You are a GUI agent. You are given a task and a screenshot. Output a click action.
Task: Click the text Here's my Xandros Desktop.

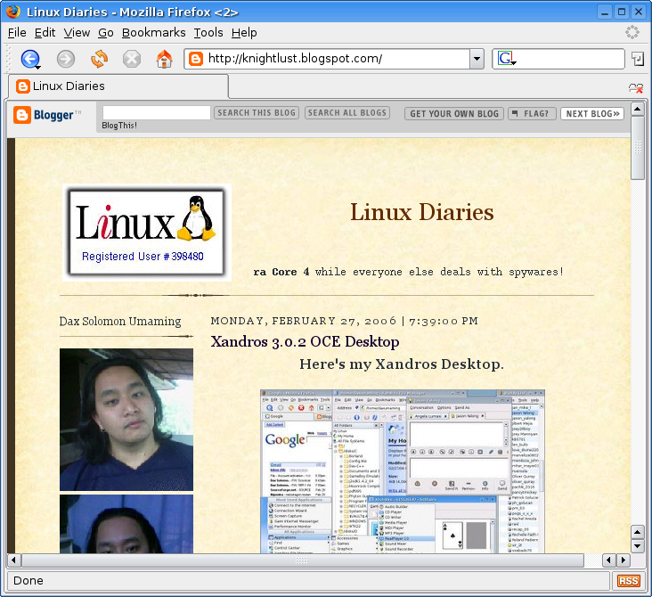pyautogui.click(x=402, y=364)
